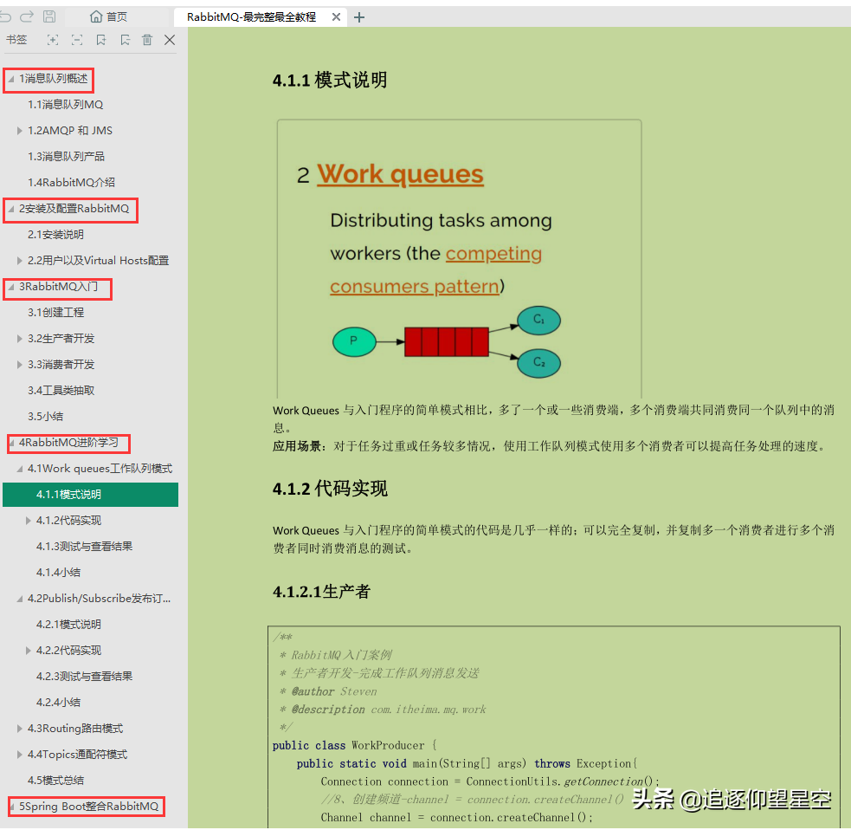The width and height of the screenshot is (851, 830).
Task: Select 4RabbitMQ进阶学习 bookmark
Action: coord(68,443)
